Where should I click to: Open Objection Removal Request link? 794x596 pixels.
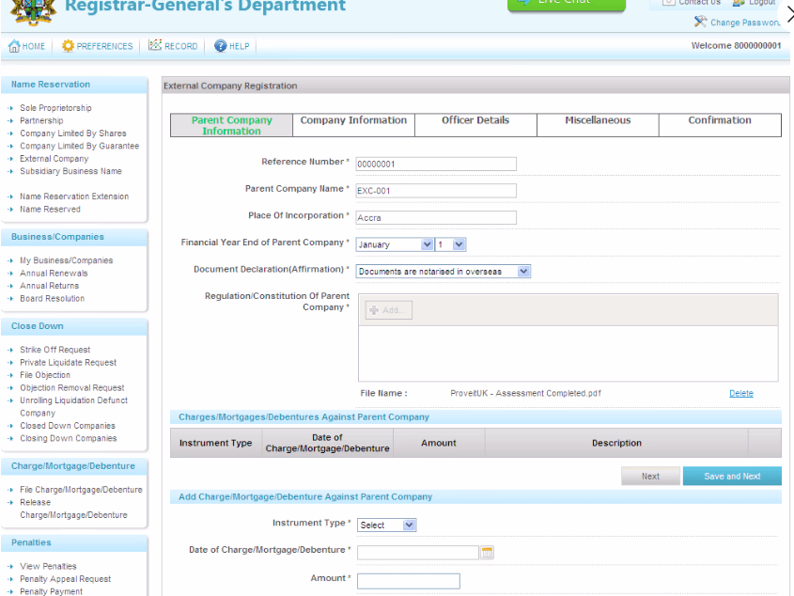coord(72,388)
